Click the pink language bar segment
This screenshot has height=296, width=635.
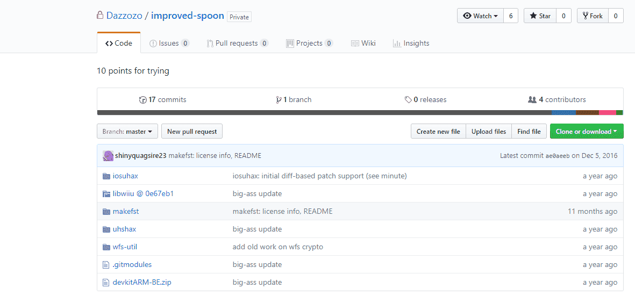click(x=608, y=112)
